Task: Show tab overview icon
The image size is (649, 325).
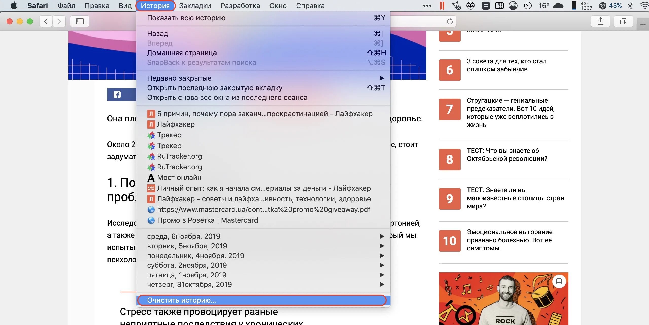Action: [623, 21]
